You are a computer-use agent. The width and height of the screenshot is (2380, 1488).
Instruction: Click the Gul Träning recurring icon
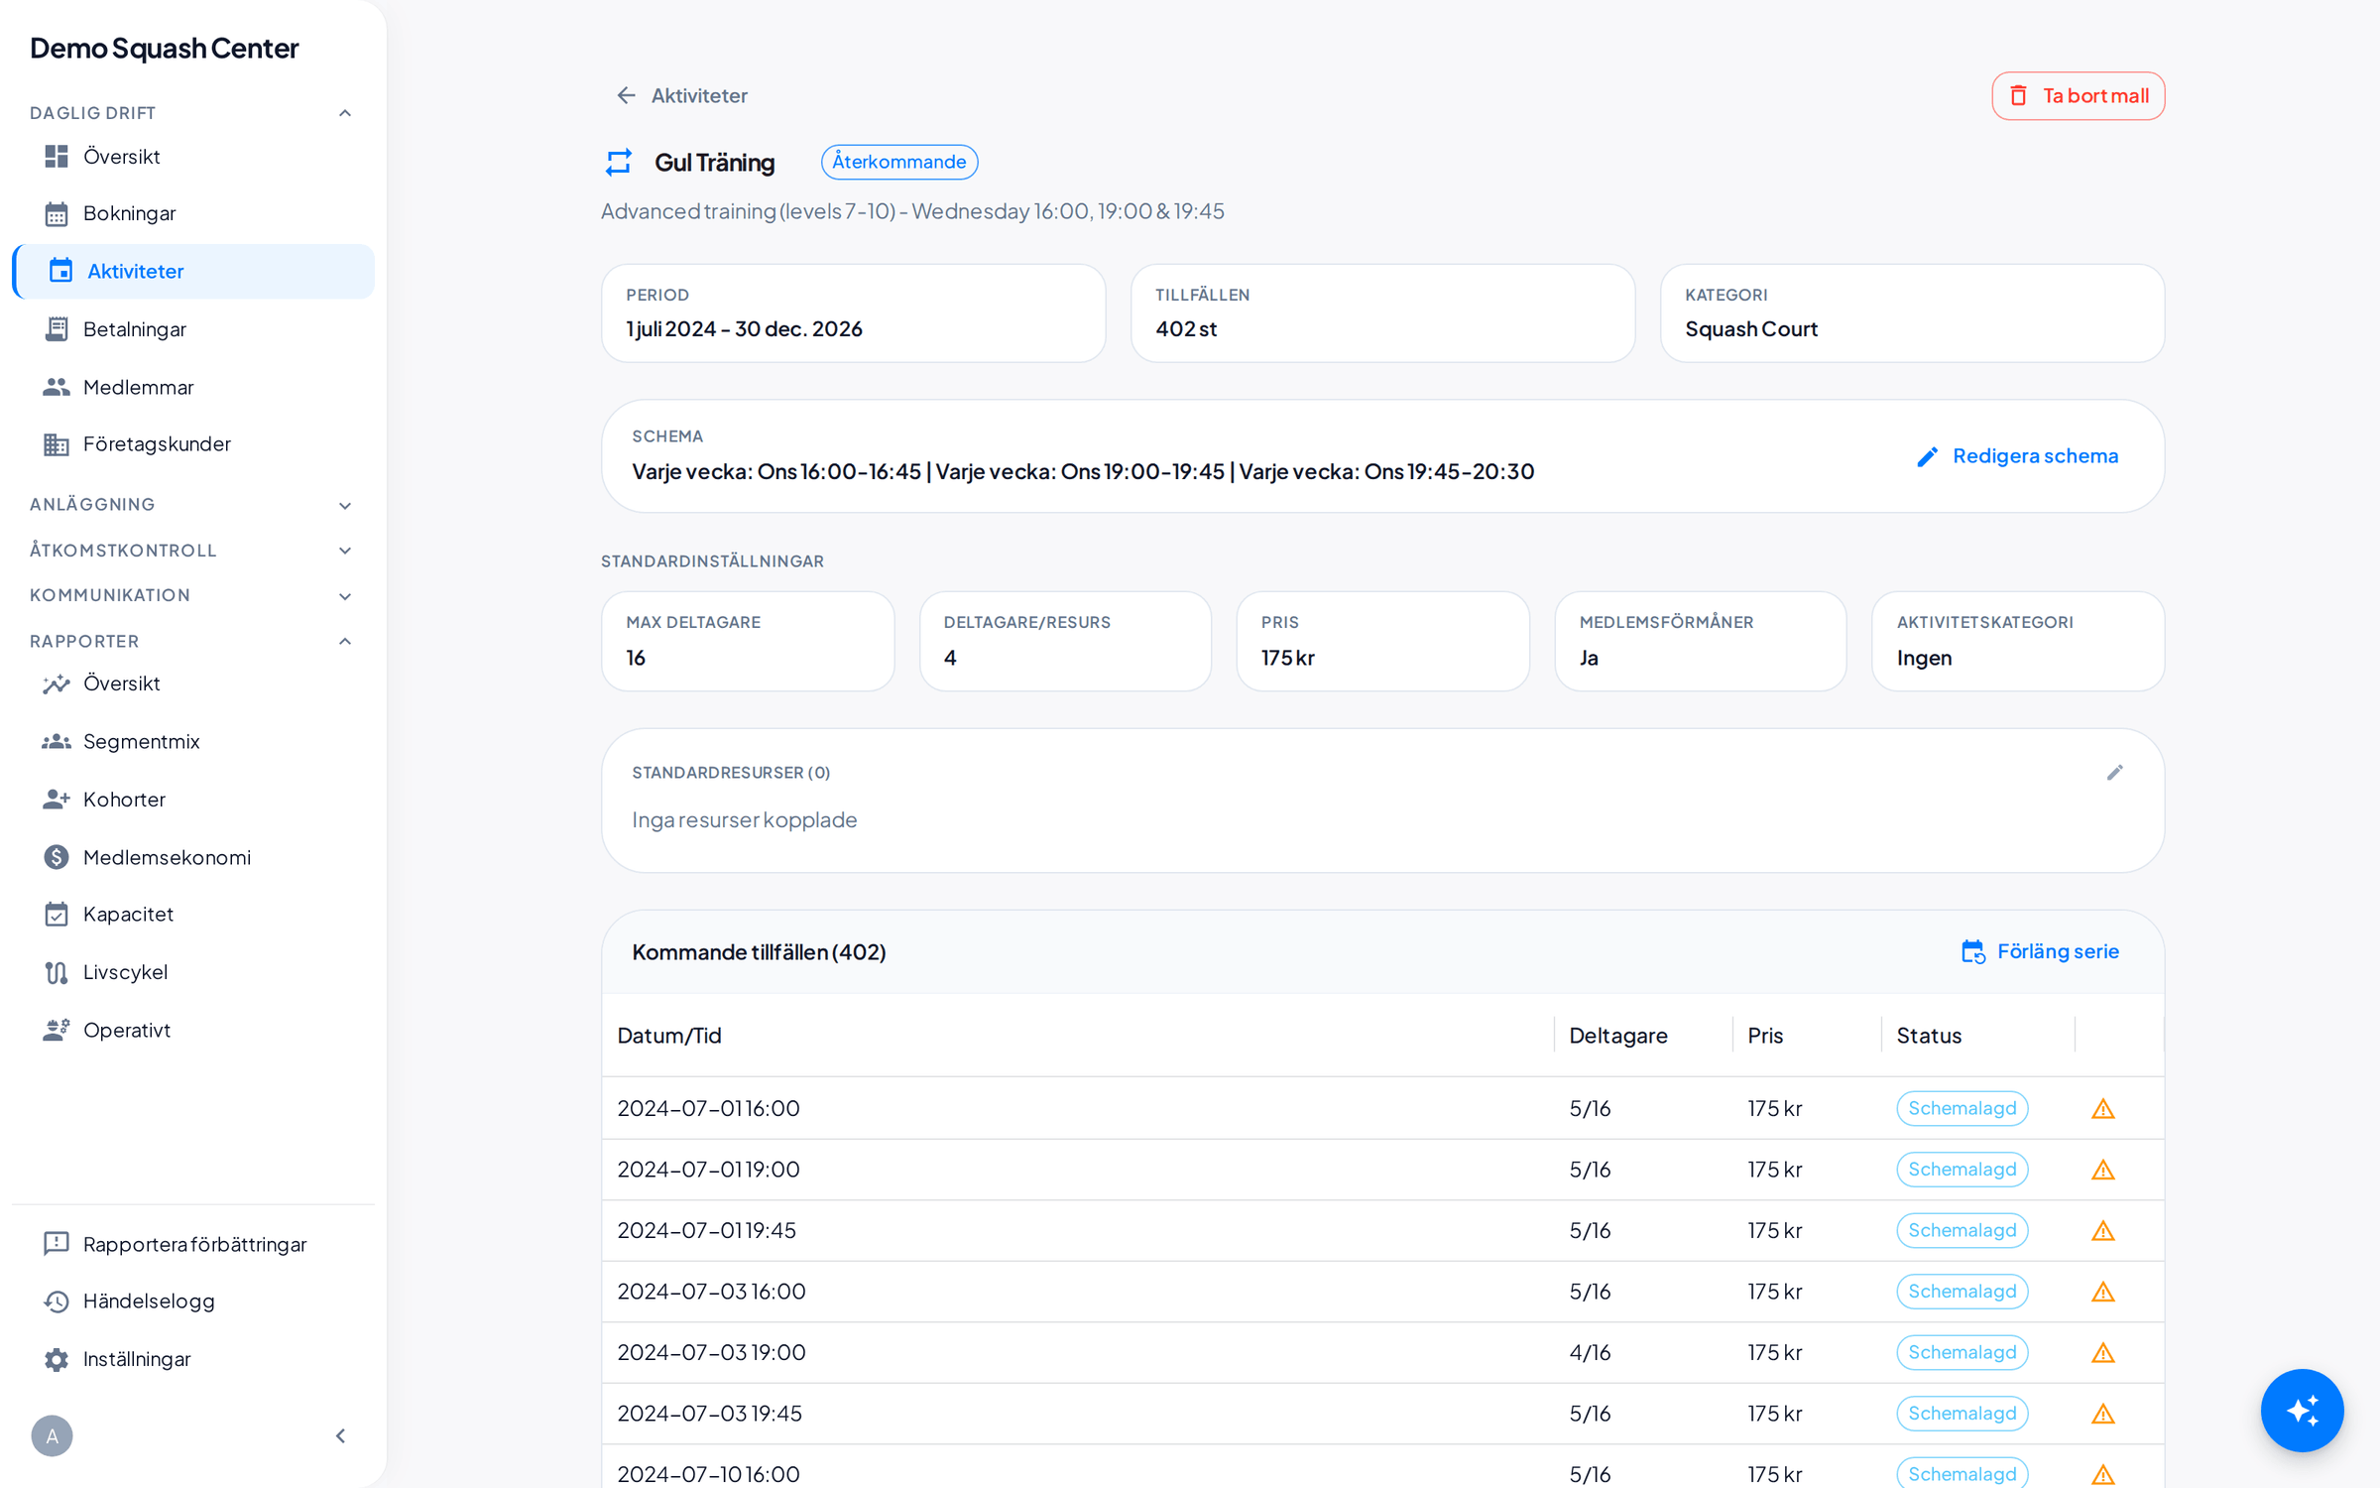619,162
